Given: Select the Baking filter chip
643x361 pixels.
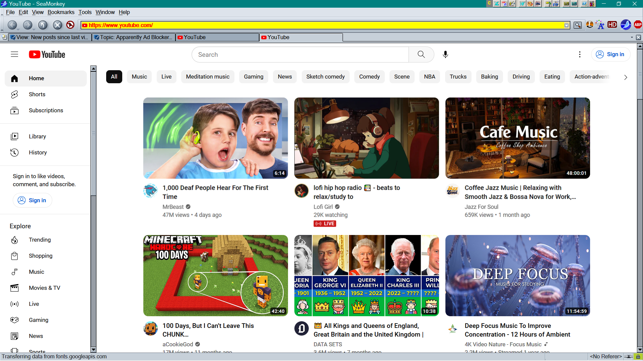Looking at the screenshot, I should (x=490, y=77).
